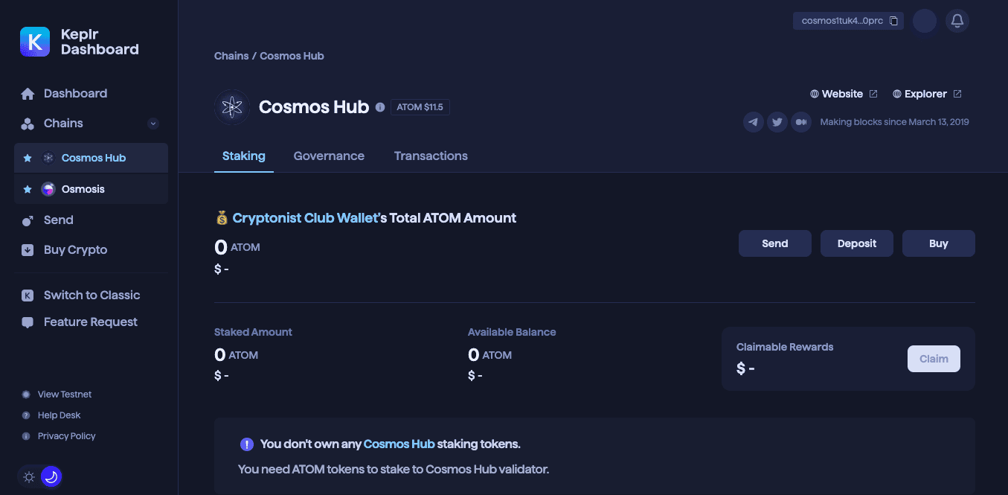Click the Cosmos Hub atom logo
This screenshot has width=1008, height=495.
click(232, 107)
